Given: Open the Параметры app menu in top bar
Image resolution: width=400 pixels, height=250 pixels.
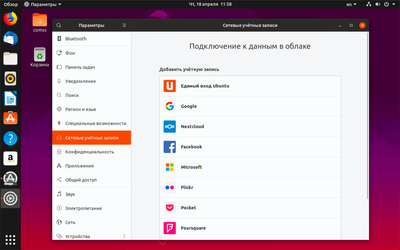Looking at the screenshot, I should (43, 4).
